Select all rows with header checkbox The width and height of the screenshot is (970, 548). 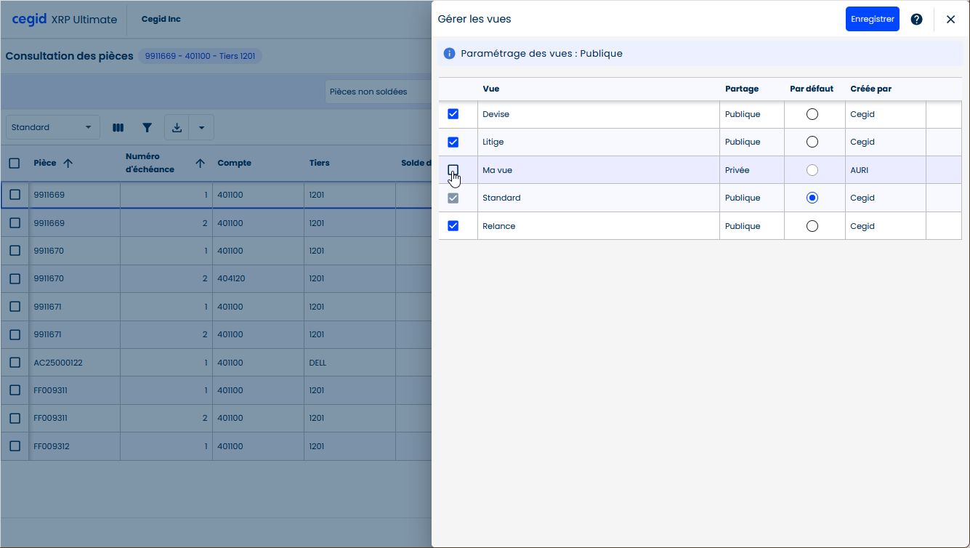(x=15, y=164)
